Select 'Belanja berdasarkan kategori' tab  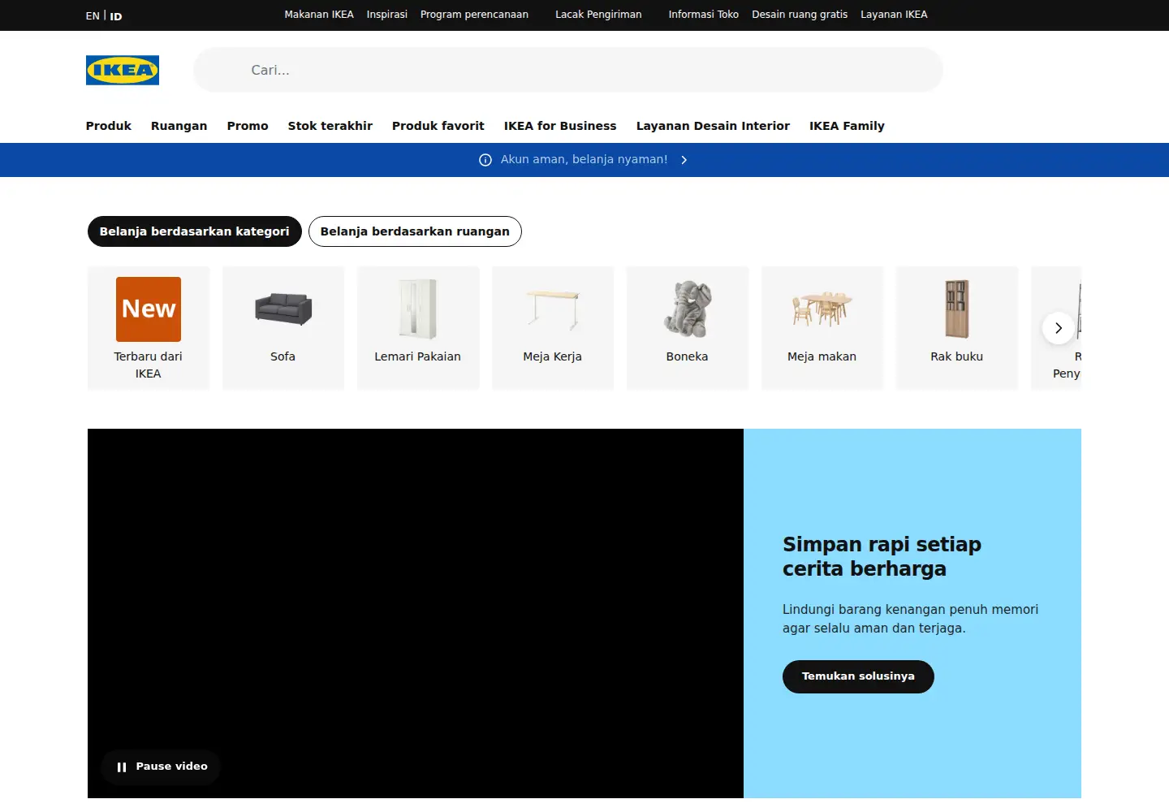195,231
